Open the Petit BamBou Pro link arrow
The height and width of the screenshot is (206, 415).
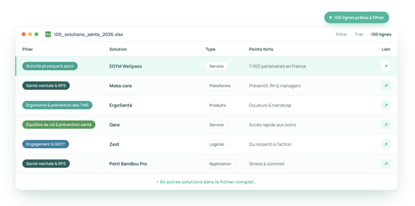coord(386,163)
